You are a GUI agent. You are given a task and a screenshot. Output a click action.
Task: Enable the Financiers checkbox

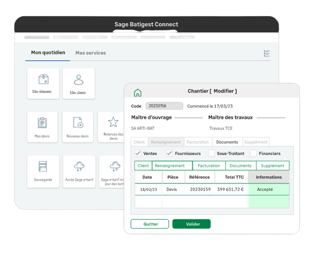pyautogui.click(x=253, y=153)
